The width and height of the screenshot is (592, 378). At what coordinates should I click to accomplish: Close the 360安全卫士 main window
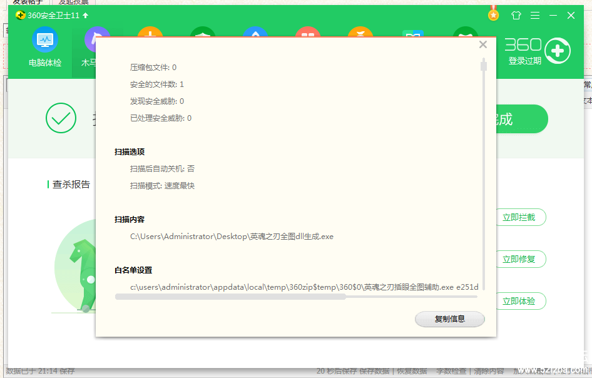[x=571, y=15]
